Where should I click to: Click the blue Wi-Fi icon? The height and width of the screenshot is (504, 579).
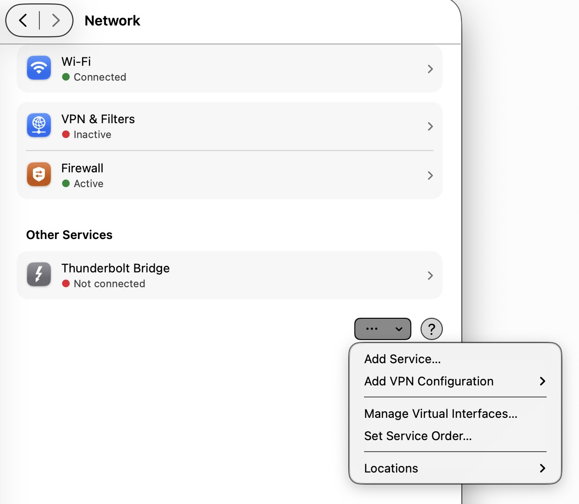click(39, 68)
